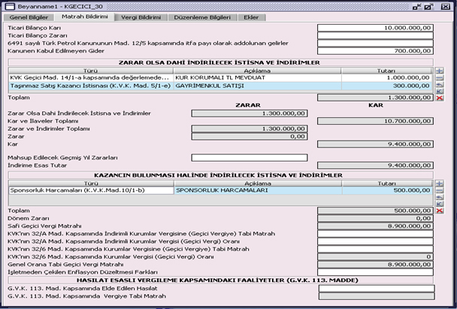457x309 pixels.
Task: Click the empty Ticari Bilanço Zararı field
Action: (375, 35)
